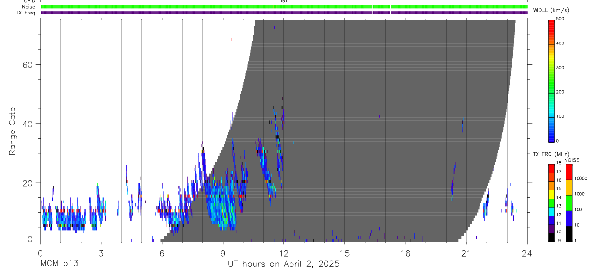
Task: Pick the red 17–18 MHz swatch
Action: tap(551, 168)
